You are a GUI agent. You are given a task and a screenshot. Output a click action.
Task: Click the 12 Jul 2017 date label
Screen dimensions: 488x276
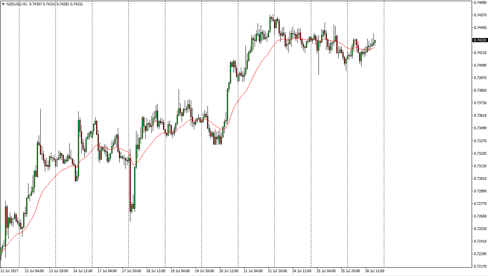9,271
